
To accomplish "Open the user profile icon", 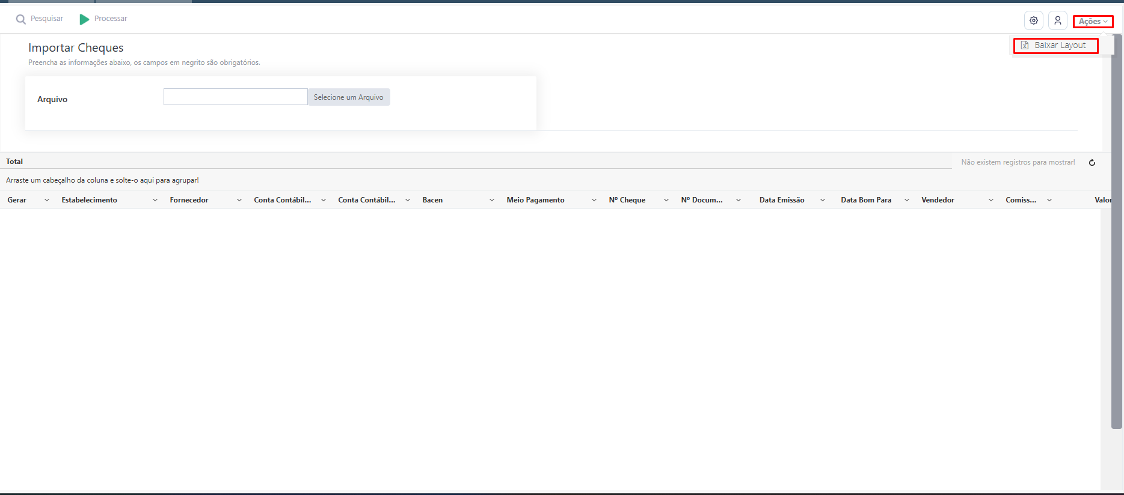I will (x=1057, y=20).
